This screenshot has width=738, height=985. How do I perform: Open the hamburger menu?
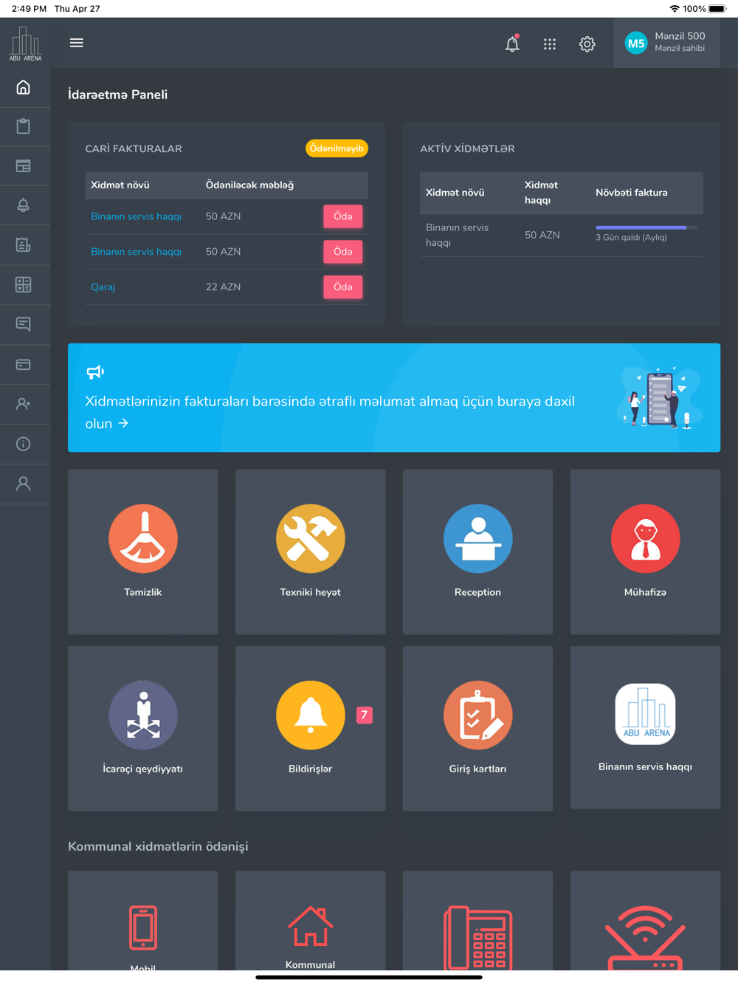[76, 43]
